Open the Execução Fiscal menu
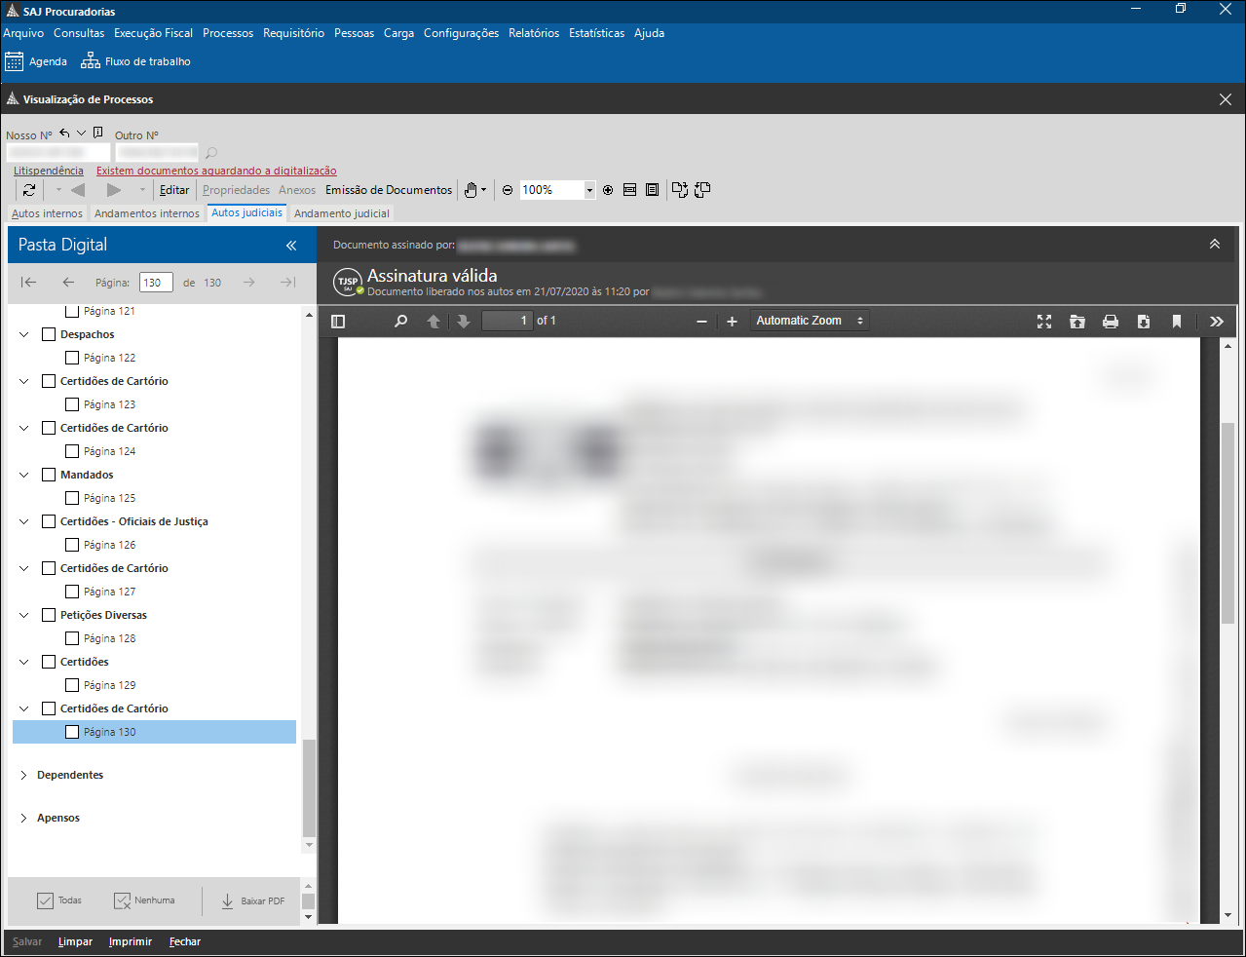The image size is (1246, 957). coord(153,33)
